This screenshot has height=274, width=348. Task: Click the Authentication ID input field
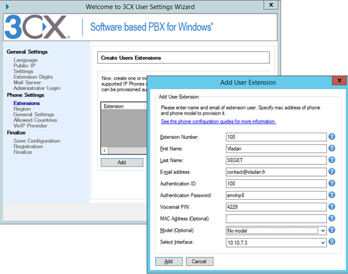tap(276, 184)
